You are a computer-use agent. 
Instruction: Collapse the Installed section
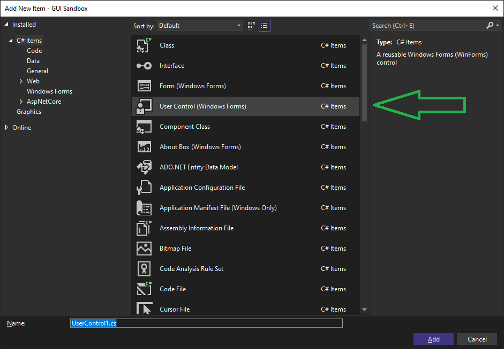pos(7,24)
